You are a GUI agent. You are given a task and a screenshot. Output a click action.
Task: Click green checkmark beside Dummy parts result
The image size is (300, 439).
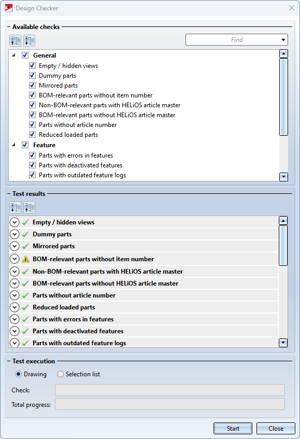point(25,234)
